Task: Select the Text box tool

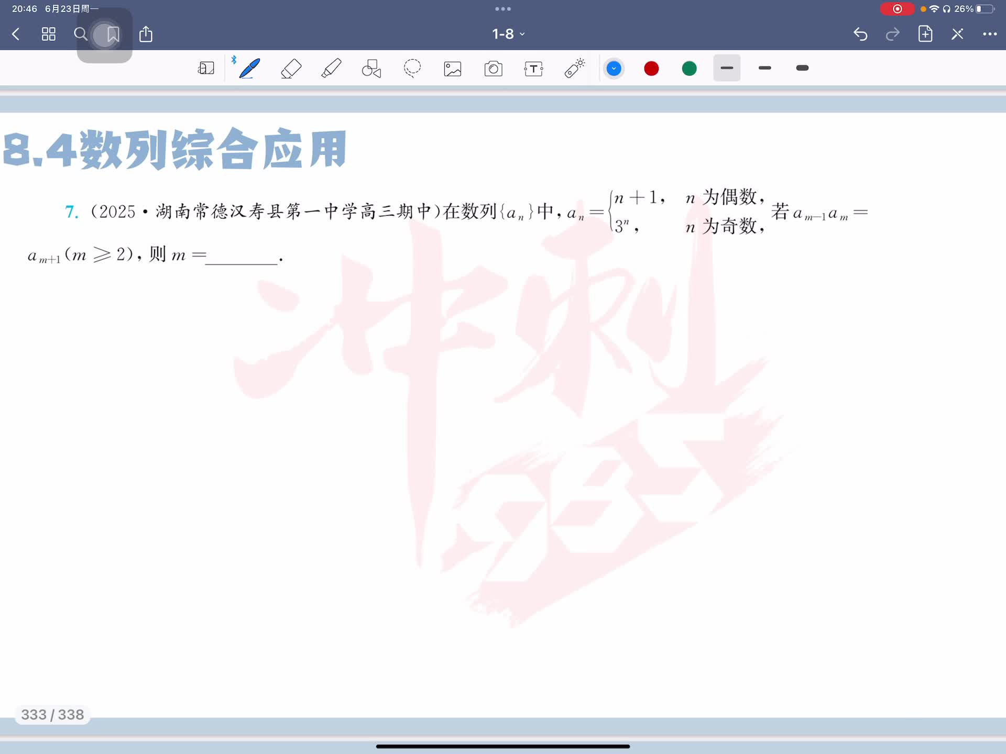Action: (533, 69)
